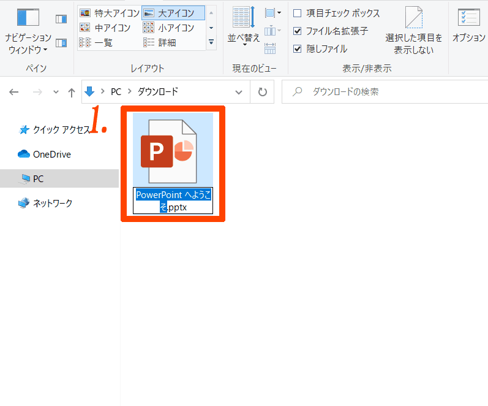Expand the layout gallery more arrow
Image resolution: width=488 pixels, height=406 pixels.
click(211, 42)
